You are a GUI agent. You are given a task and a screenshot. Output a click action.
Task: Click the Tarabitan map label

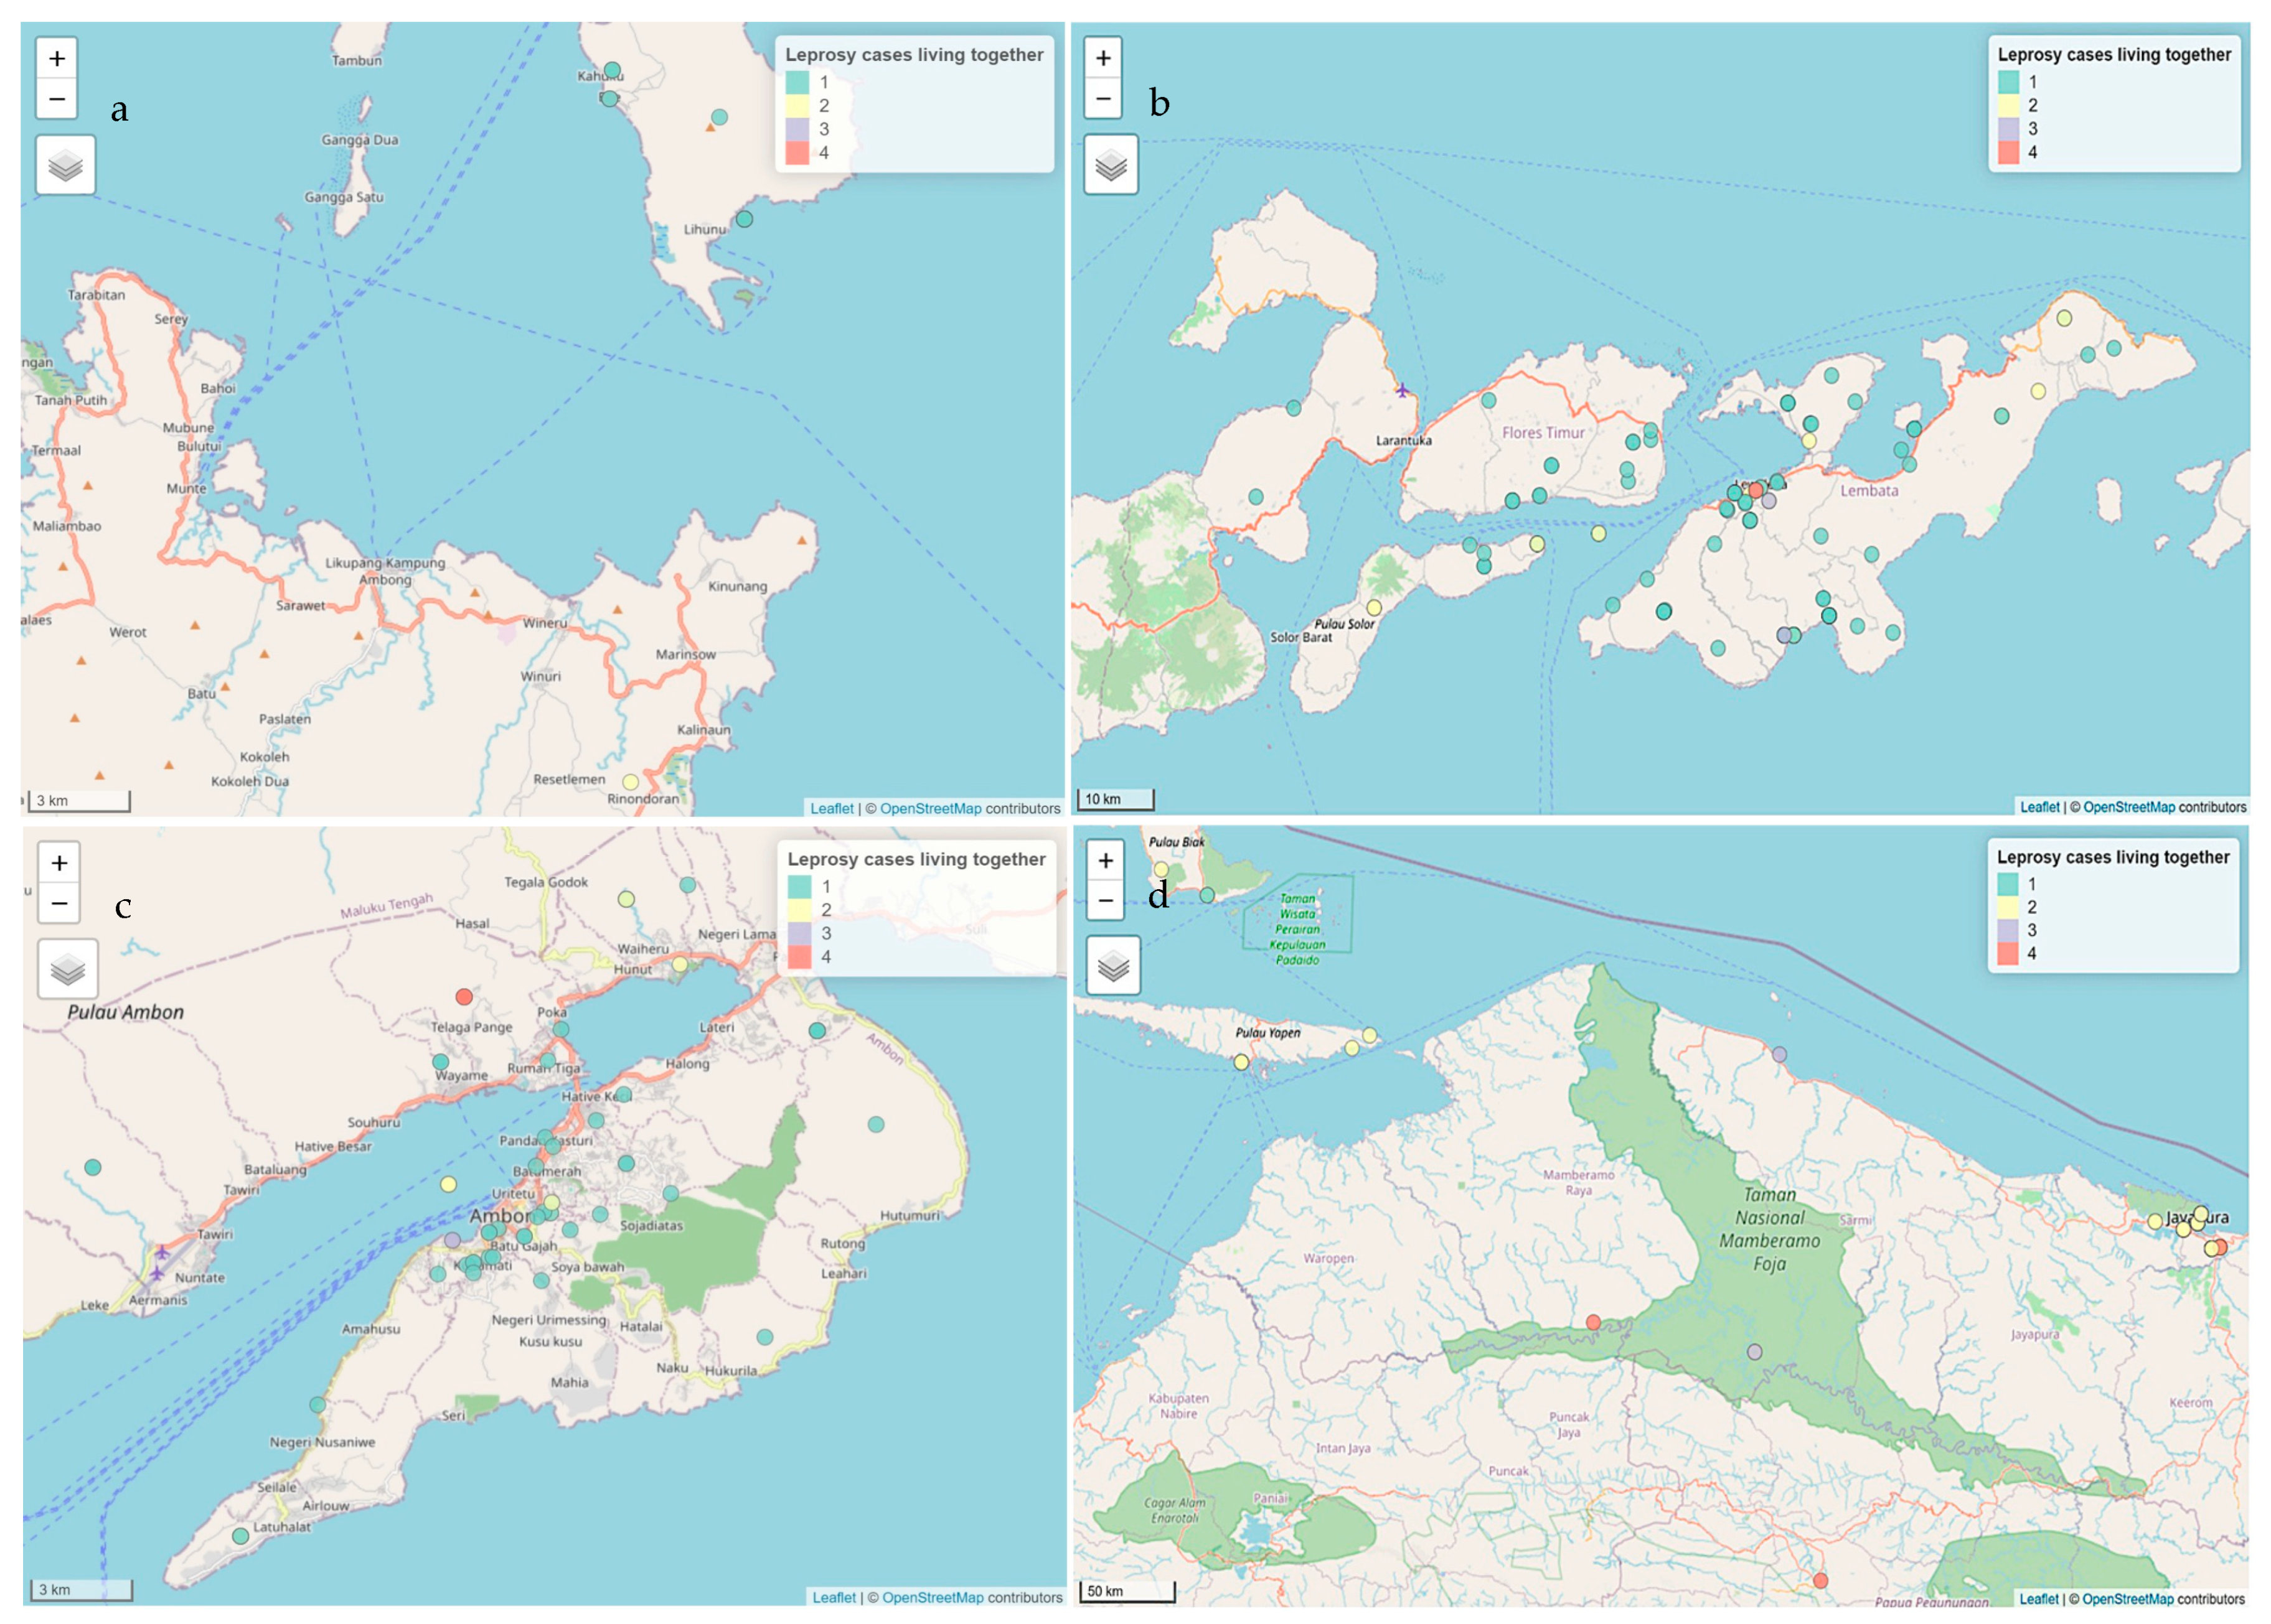tap(97, 295)
